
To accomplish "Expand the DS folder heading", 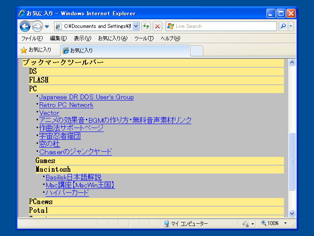I will coord(157,71).
